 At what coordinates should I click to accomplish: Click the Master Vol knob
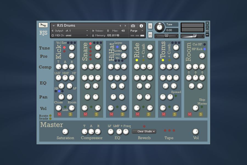click(x=195, y=131)
